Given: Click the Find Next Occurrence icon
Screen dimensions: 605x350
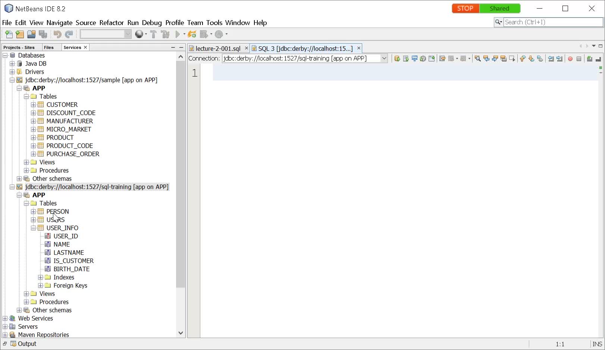Looking at the screenshot, I should [495, 59].
